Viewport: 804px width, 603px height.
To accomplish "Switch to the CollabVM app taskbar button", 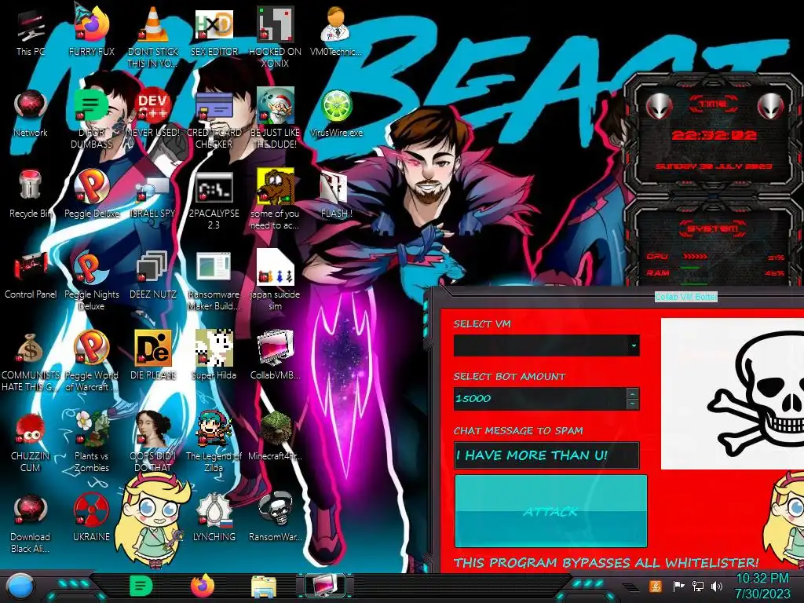I will [324, 586].
